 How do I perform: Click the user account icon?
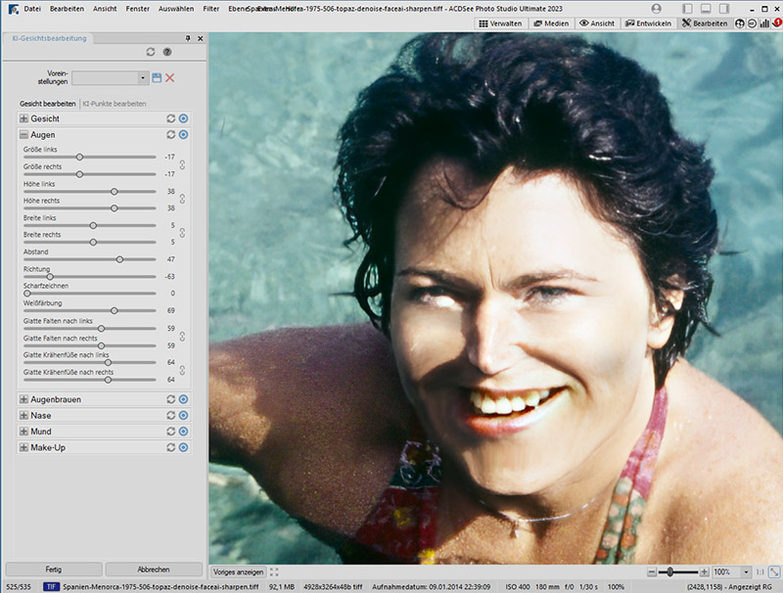656,8
